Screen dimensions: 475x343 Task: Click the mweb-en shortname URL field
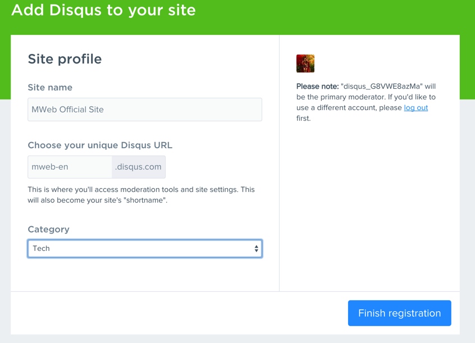click(69, 167)
